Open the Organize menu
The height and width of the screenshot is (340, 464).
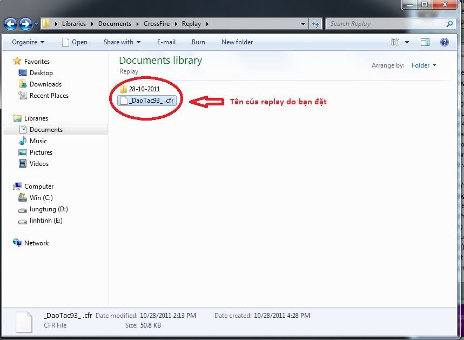(x=28, y=42)
